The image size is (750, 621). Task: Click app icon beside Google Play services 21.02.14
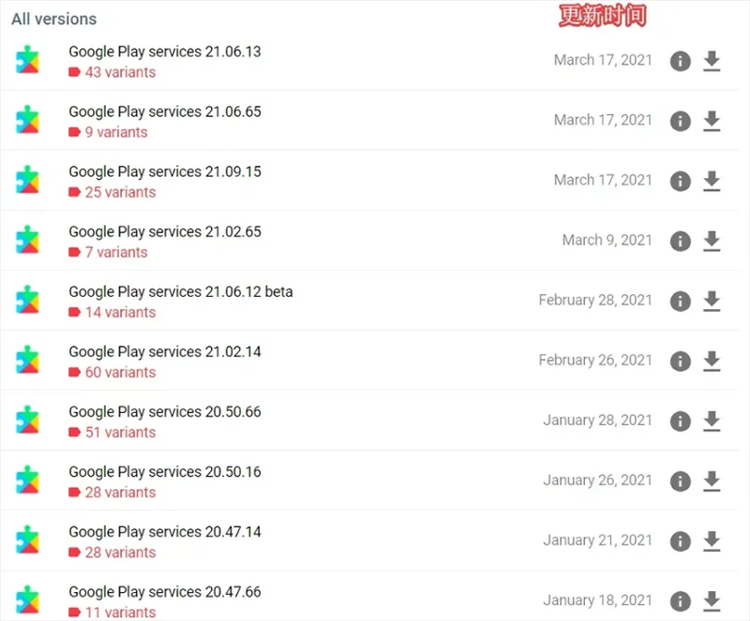[x=27, y=360]
